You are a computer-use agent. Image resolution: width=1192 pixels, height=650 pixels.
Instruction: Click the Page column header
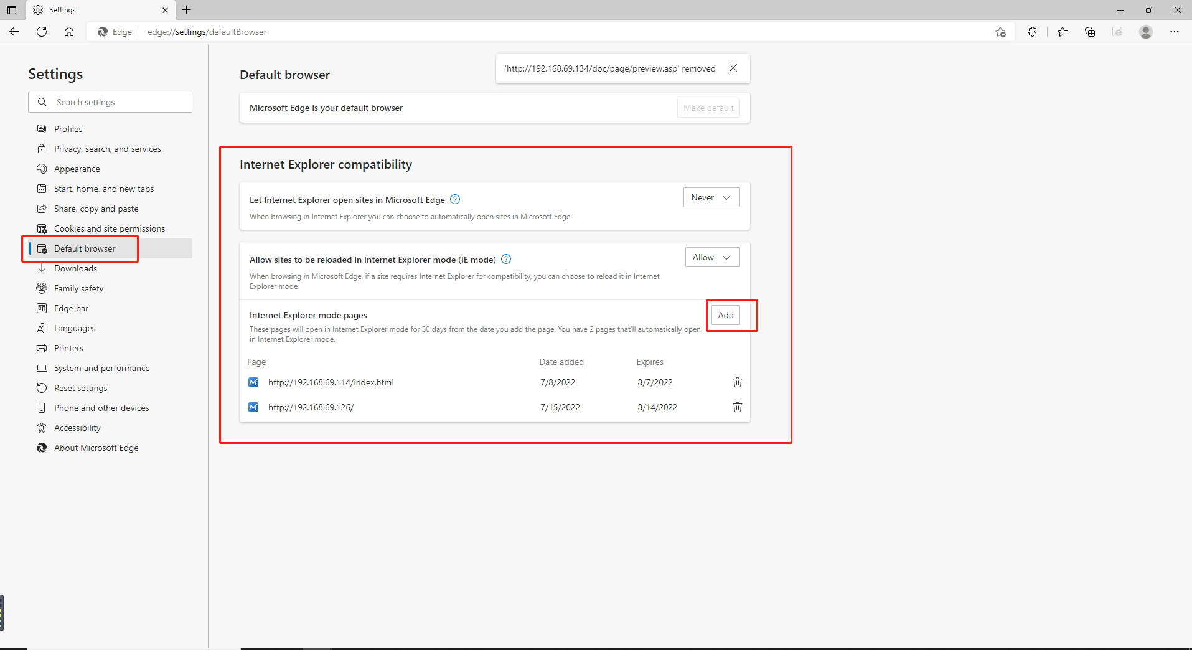tap(256, 362)
